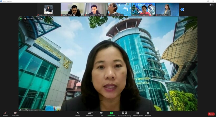Select sixth thumbnail with woman's portrait photo
Viewport: 216px width, 117px height.
point(167,9)
